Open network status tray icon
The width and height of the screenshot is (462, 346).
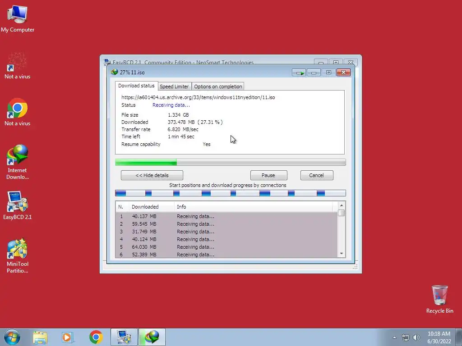click(x=406, y=337)
